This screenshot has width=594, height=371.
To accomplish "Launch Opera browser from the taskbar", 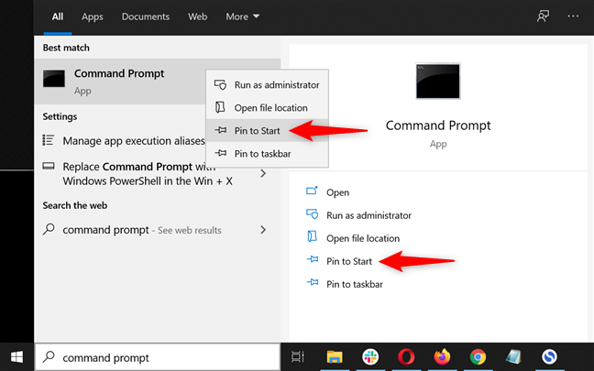I will [406, 356].
